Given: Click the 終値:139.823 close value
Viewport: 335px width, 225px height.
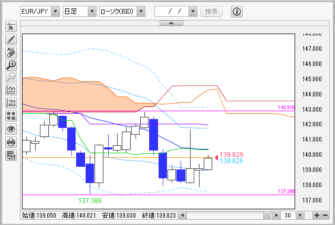Looking at the screenshot, I should tap(159, 216).
